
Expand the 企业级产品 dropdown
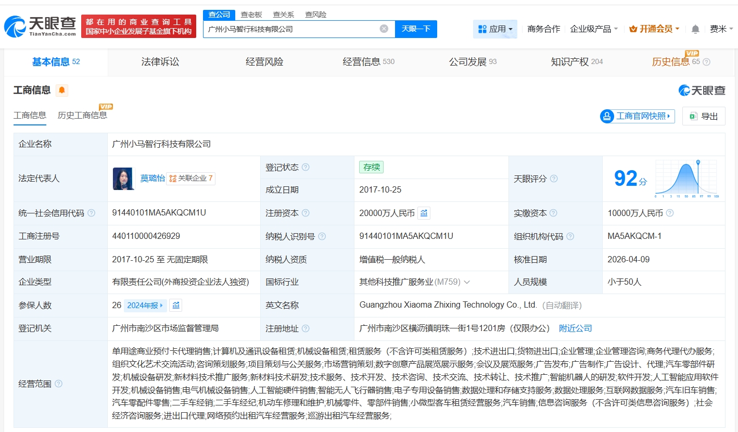(x=594, y=29)
